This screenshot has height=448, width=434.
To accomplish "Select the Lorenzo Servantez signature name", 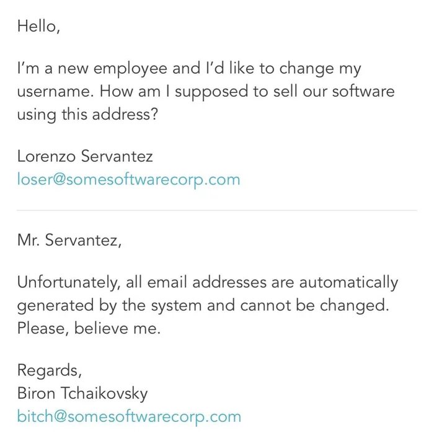I will [85, 156].
